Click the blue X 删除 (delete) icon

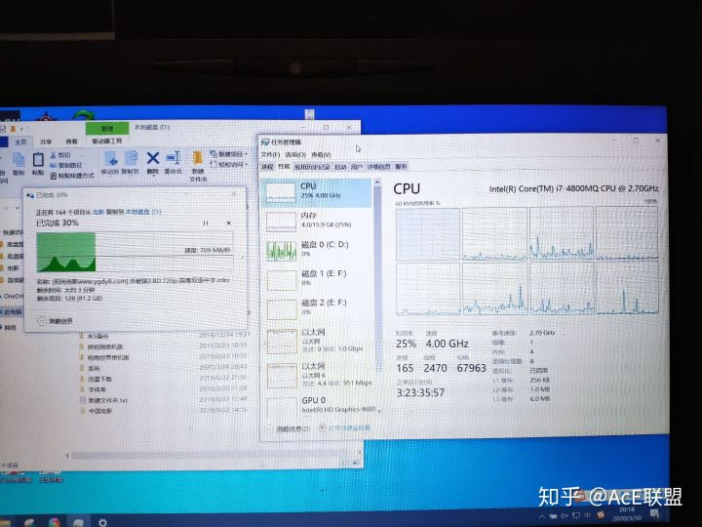(153, 163)
